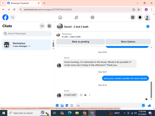This screenshot has height=116, width=155.
Task: Select the Marketplace chat conversation
Action: pos(26,45)
